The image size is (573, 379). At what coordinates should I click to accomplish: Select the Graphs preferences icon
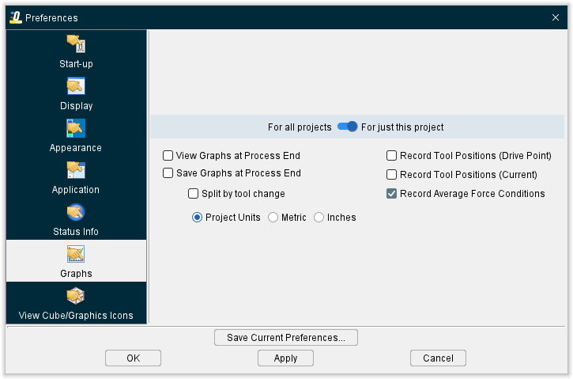[76, 254]
